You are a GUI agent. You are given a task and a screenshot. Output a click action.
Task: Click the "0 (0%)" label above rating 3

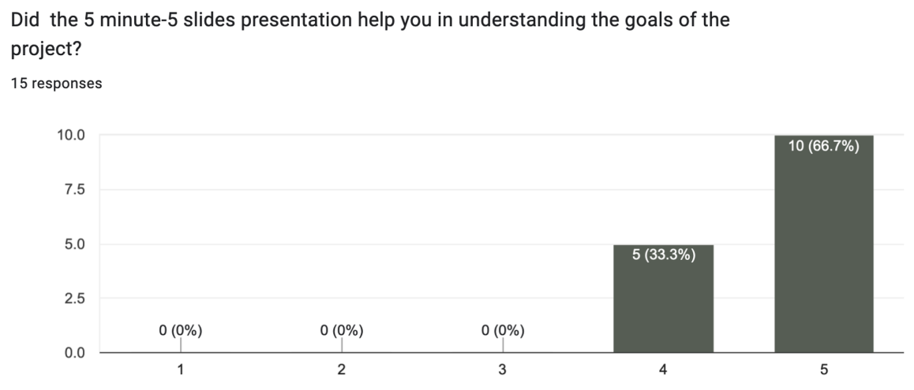click(x=503, y=331)
